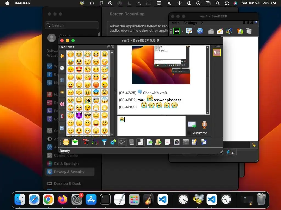Click the save chat floppy-pencil icon
281x210 pixels.
coord(194,142)
